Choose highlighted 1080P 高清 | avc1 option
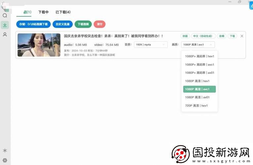253x165 pixels. (199, 89)
